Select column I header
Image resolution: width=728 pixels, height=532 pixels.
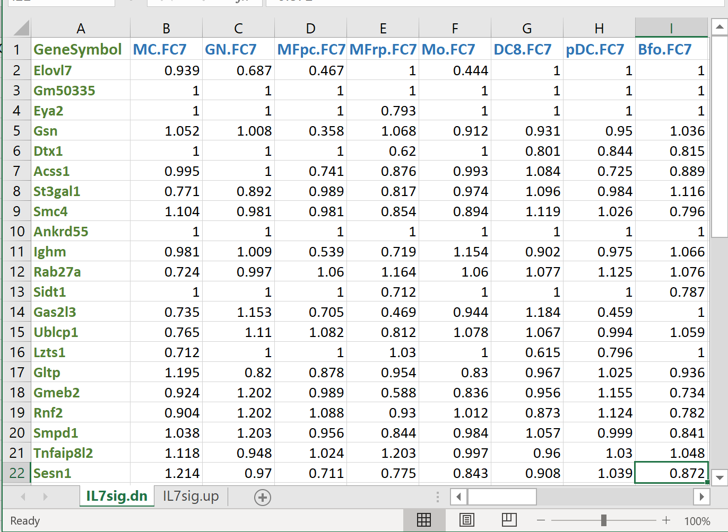pyautogui.click(x=671, y=28)
